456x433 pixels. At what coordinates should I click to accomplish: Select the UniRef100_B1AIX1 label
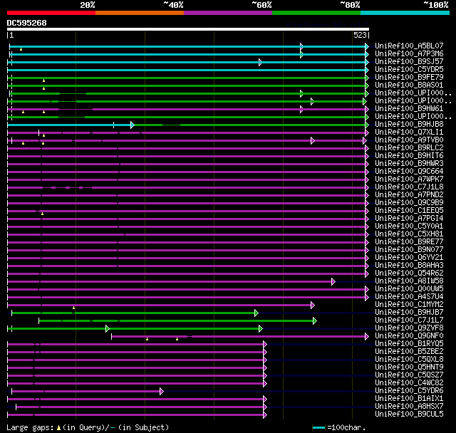pos(409,399)
